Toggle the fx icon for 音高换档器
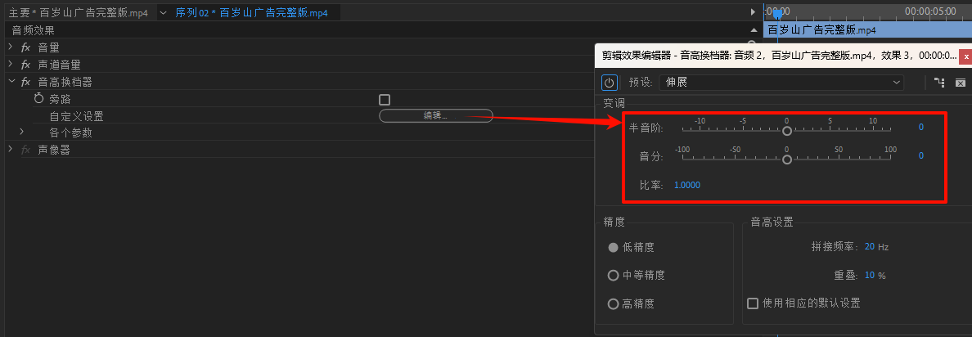This screenshot has width=972, height=337. pos(26,82)
